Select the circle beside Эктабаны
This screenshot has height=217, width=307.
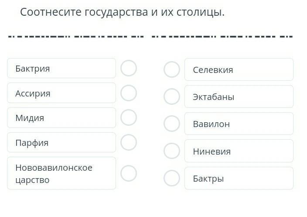[172, 96]
